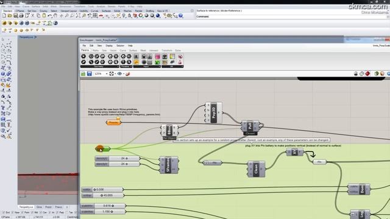
Task: Select the Pan hand tool in Rhino toolbar
Action: coord(55,16)
